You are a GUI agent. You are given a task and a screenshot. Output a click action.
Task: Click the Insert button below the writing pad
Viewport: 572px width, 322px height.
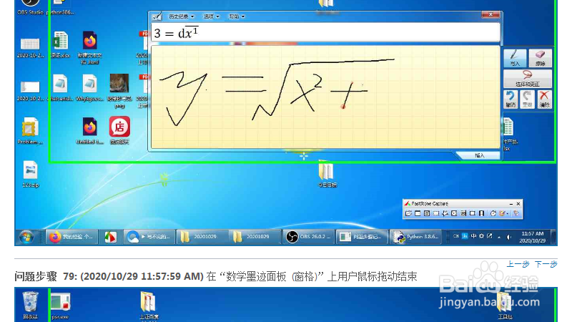[479, 155]
